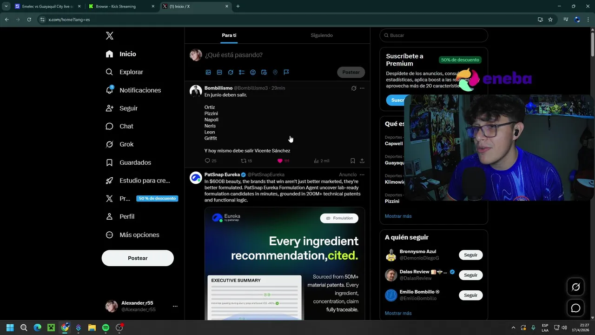Repost Bombillismo post
This screenshot has height=335, width=595.
[x=246, y=161]
